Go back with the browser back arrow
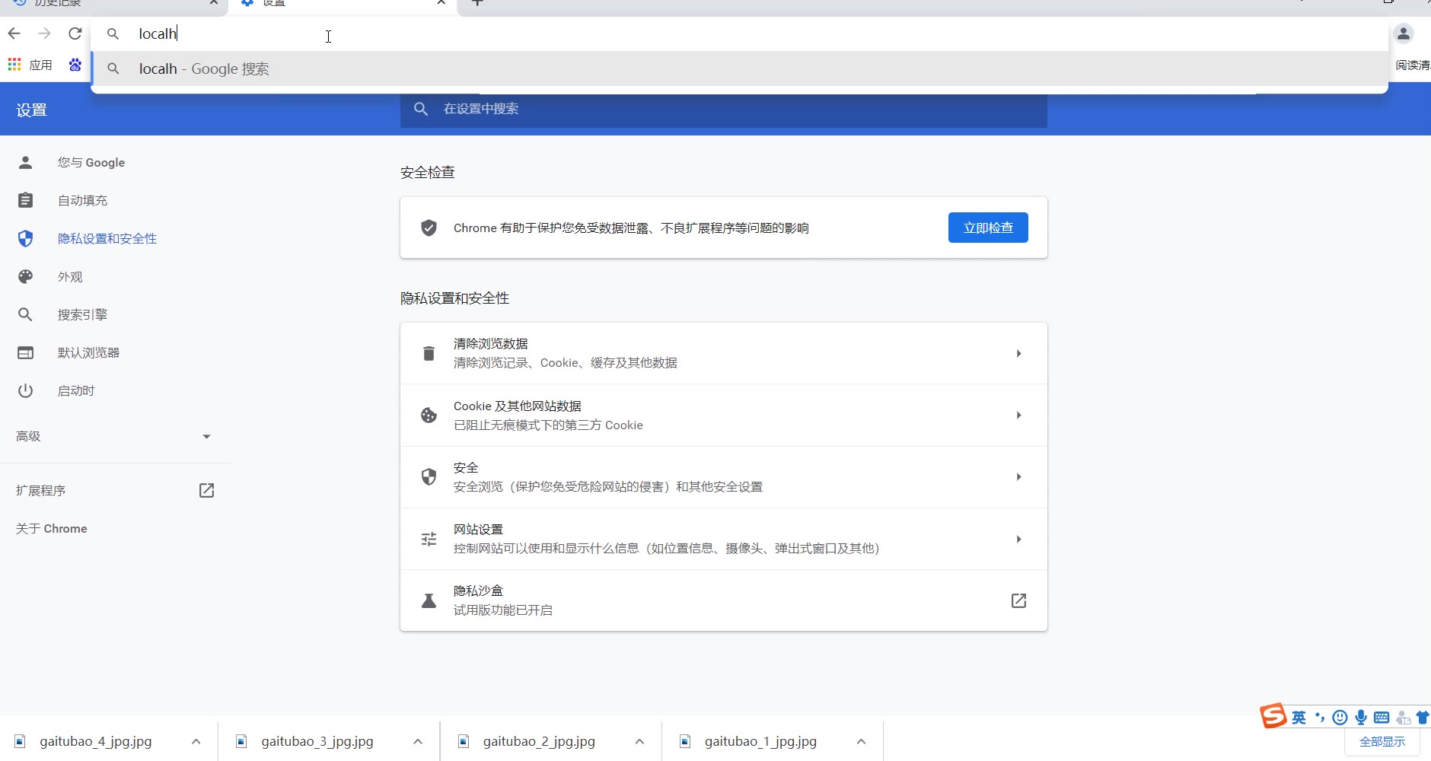Image resolution: width=1431 pixels, height=761 pixels. [14, 33]
